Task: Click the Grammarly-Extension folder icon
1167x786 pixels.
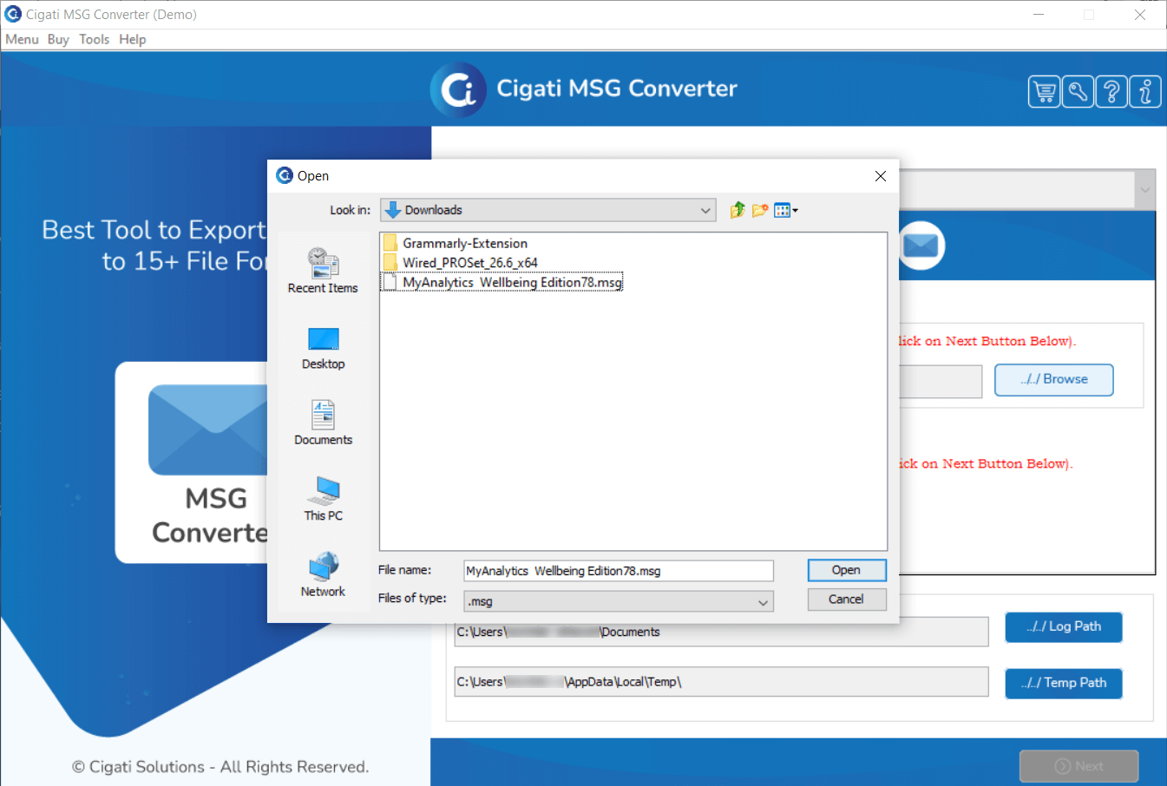Action: coord(390,243)
